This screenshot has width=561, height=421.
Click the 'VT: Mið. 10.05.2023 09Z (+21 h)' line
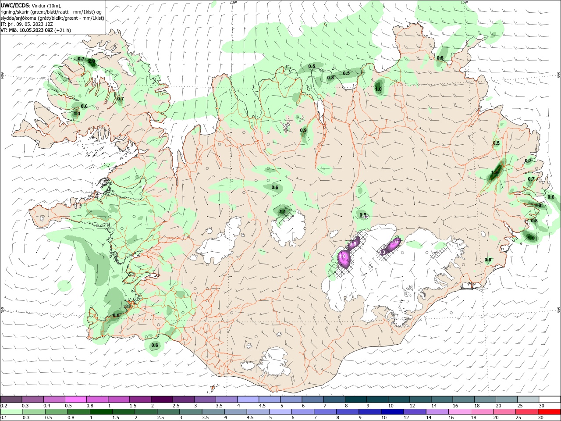36,30
